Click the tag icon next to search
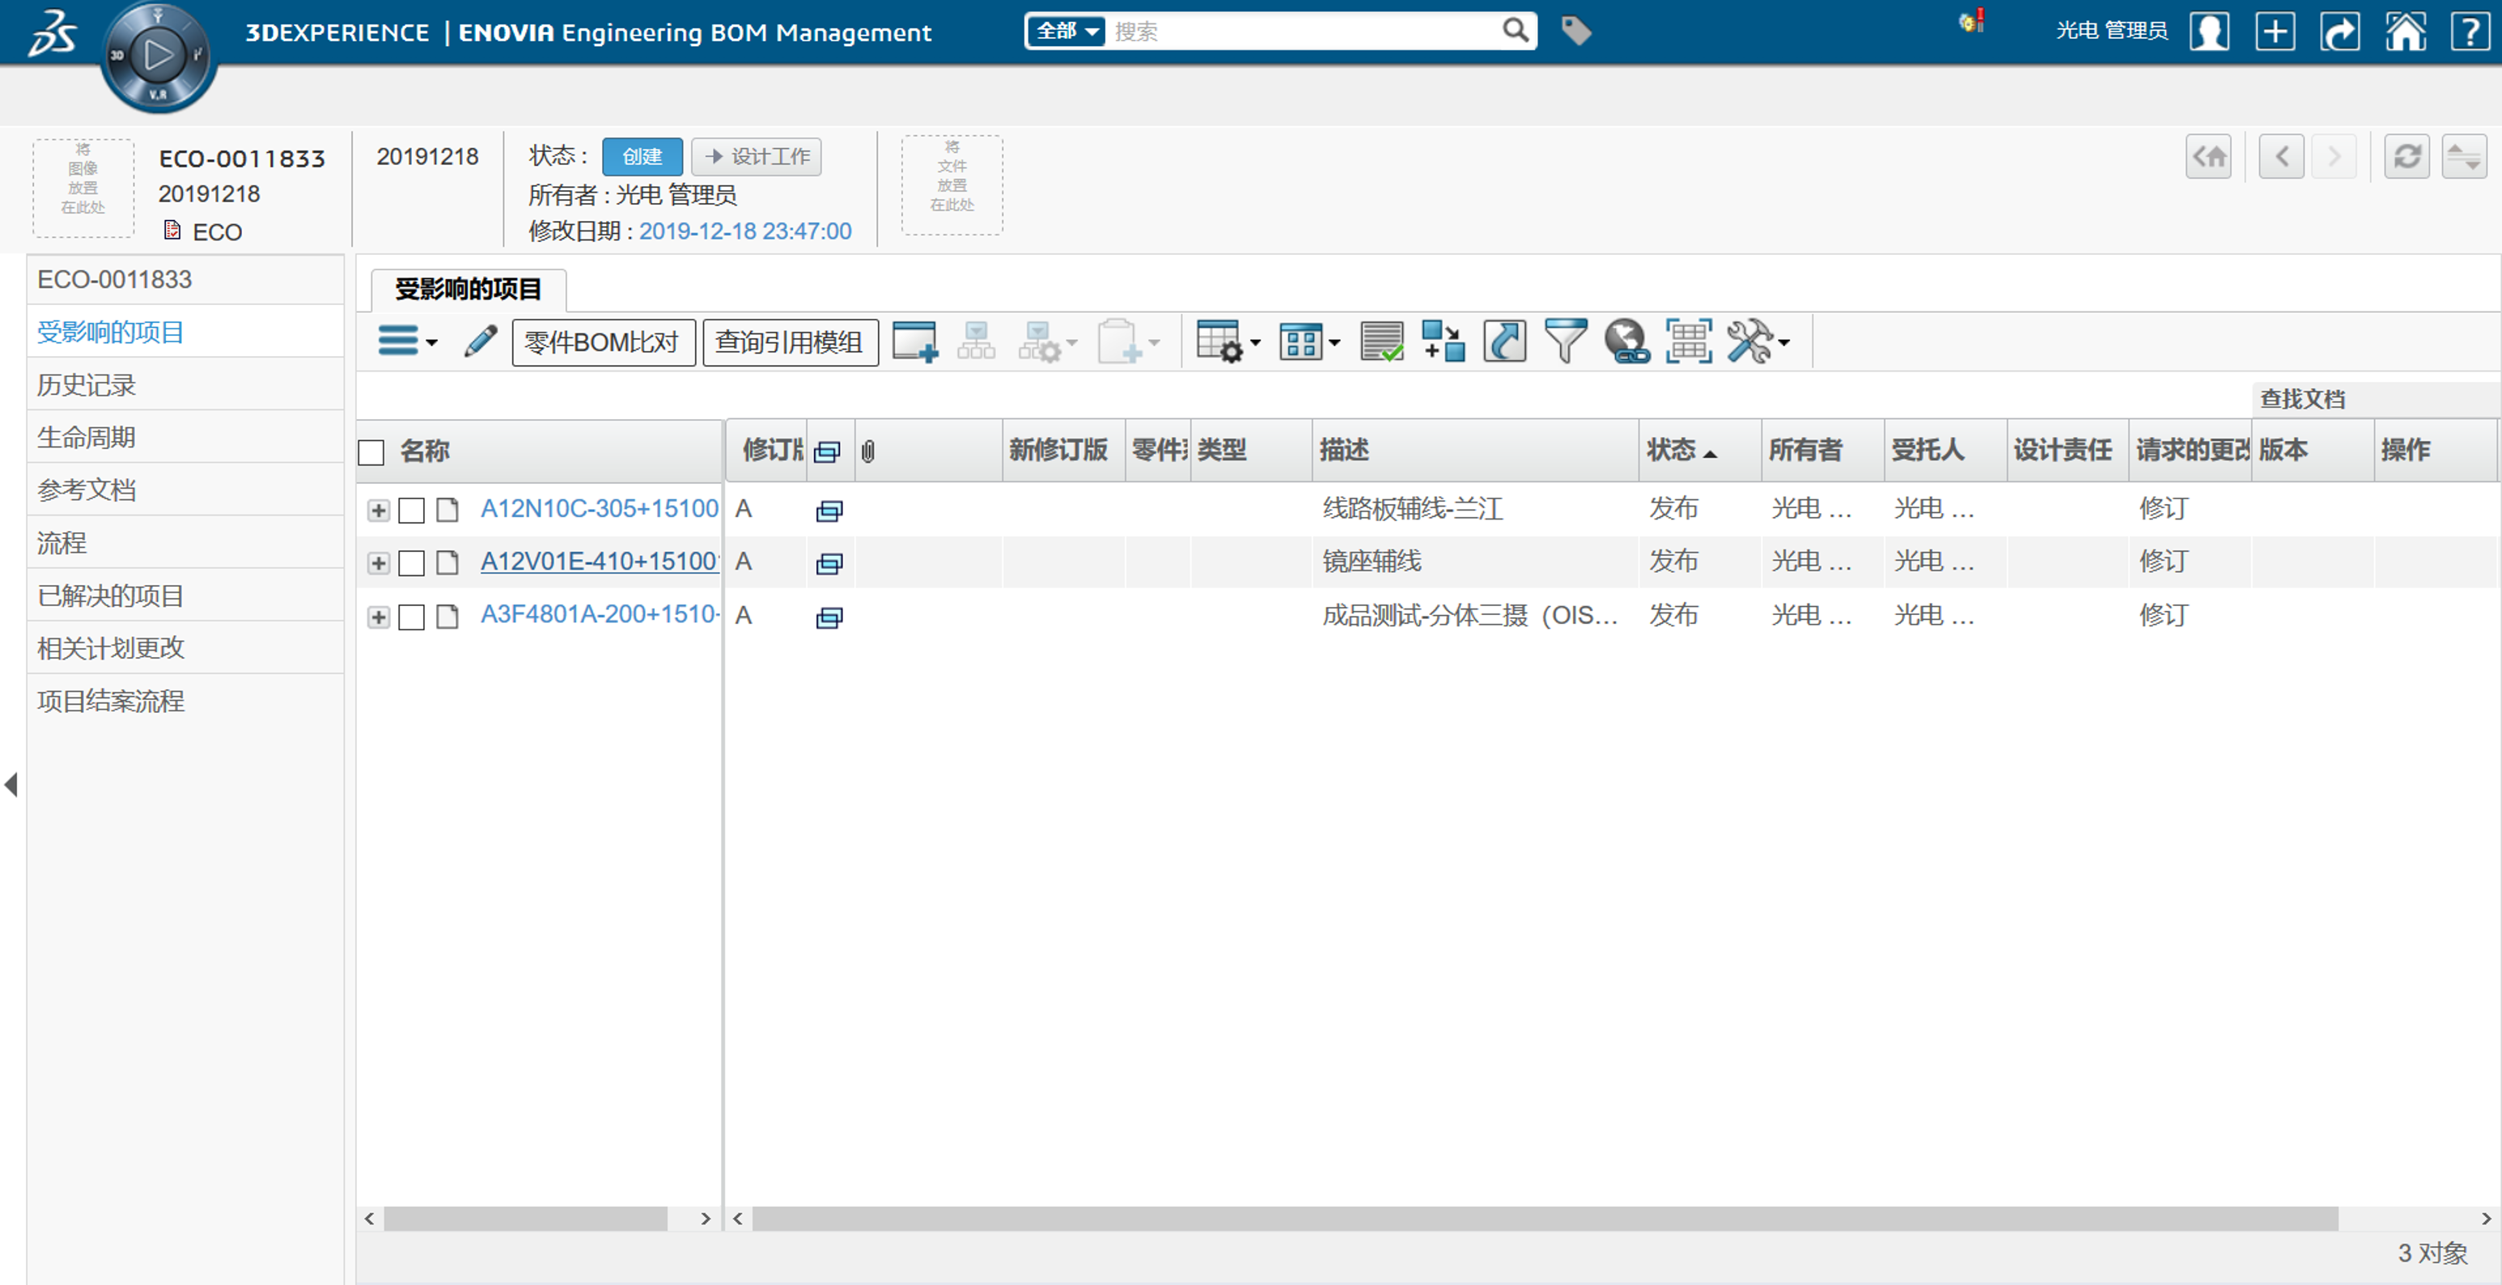This screenshot has width=2502, height=1285. point(1575,31)
